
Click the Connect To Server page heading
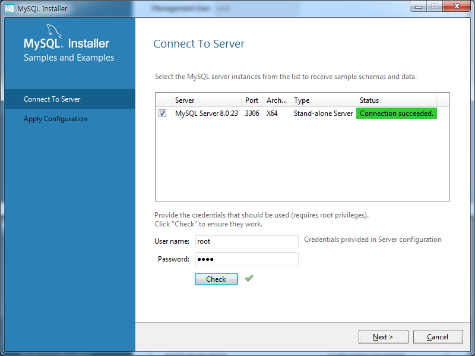tap(199, 43)
